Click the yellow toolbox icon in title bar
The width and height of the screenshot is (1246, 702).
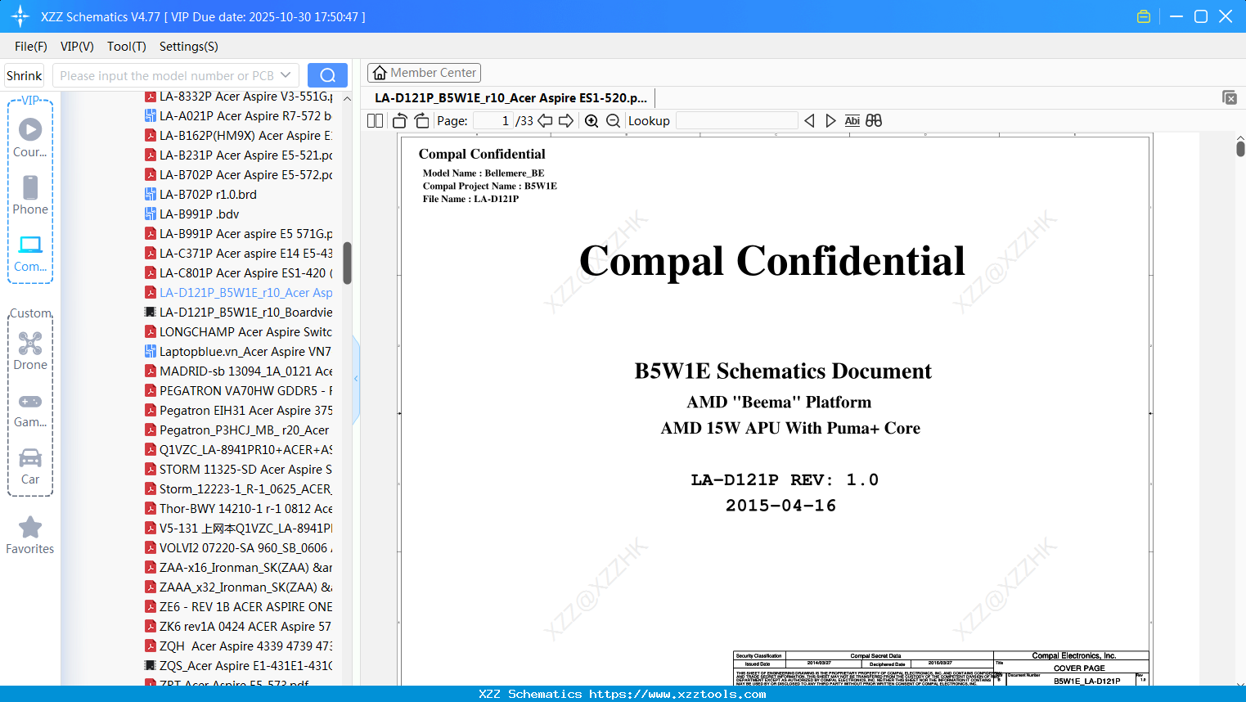(x=1144, y=16)
